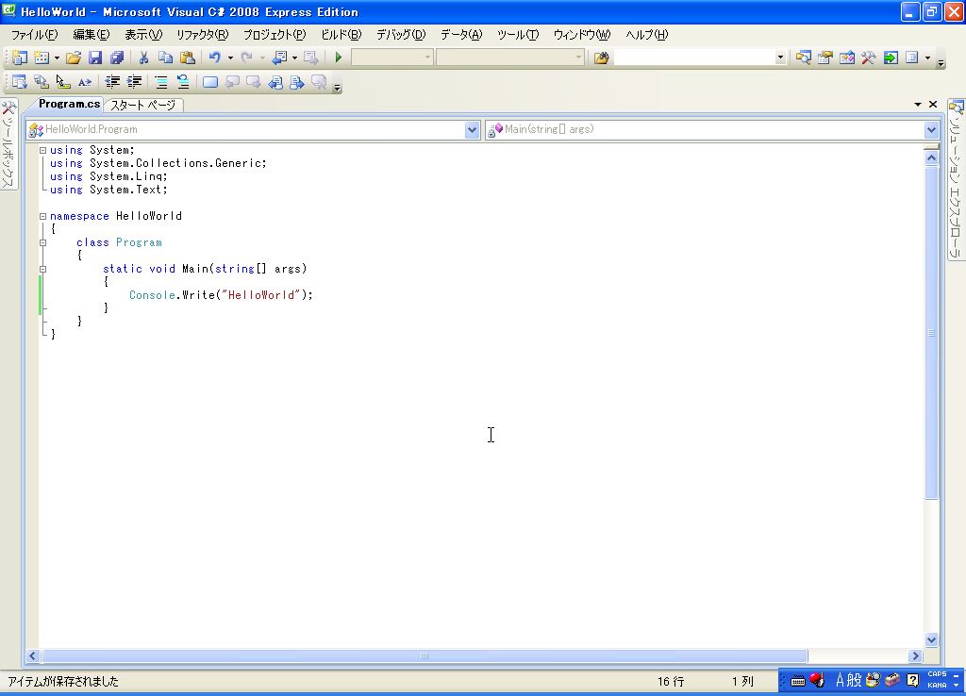Click the New Project toolbar icon
This screenshot has height=696, width=966.
tap(20, 58)
